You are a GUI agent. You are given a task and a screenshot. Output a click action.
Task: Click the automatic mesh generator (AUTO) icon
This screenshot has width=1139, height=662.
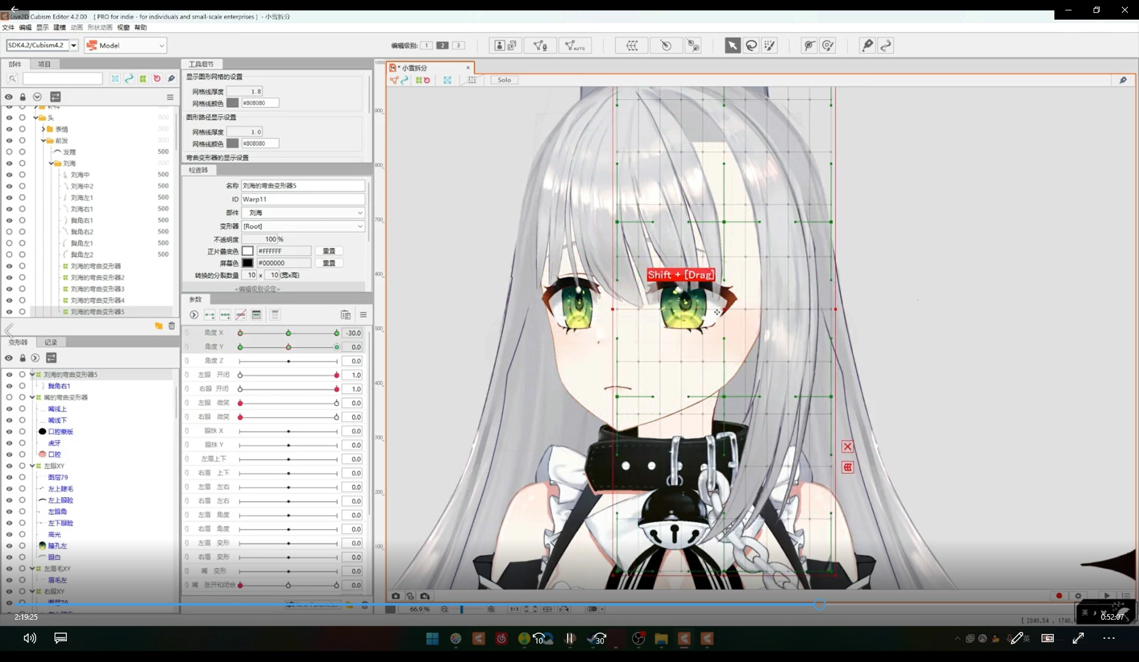click(574, 45)
